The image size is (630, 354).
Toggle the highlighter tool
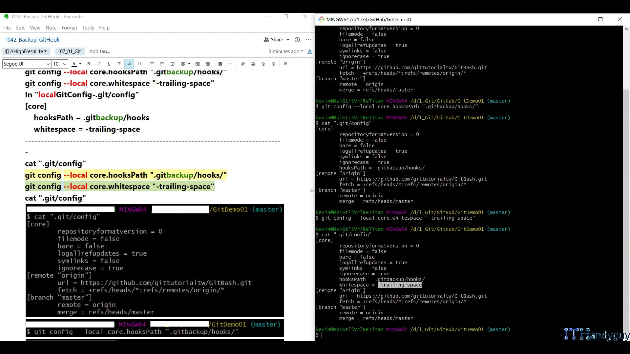click(x=129, y=64)
